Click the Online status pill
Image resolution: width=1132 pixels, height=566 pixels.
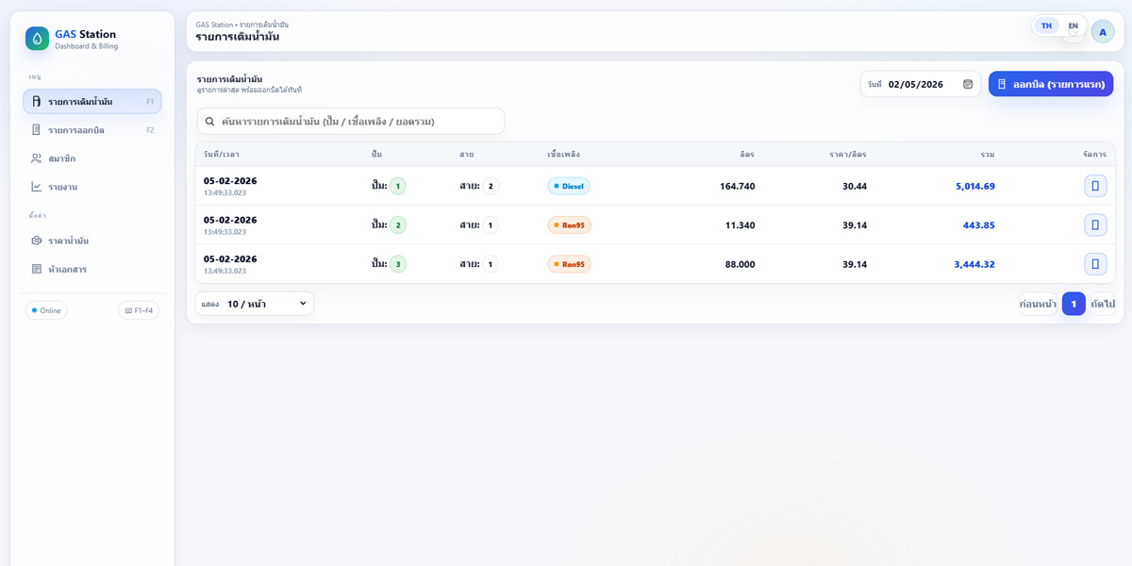(x=46, y=310)
